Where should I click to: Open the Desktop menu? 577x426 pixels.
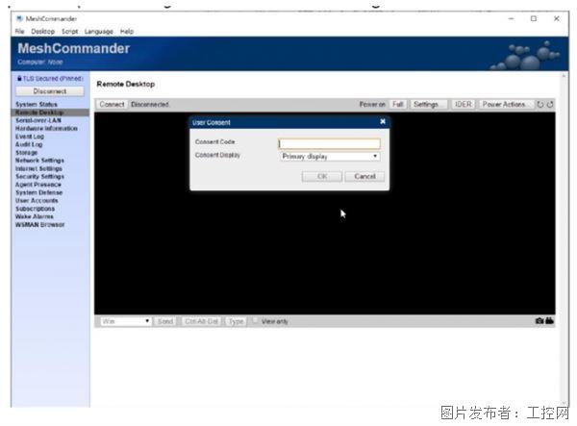click(42, 32)
